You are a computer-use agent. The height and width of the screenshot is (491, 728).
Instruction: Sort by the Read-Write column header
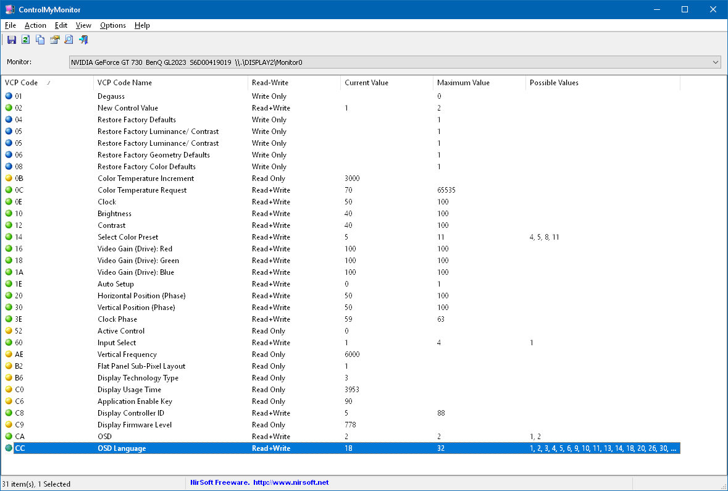coord(294,83)
